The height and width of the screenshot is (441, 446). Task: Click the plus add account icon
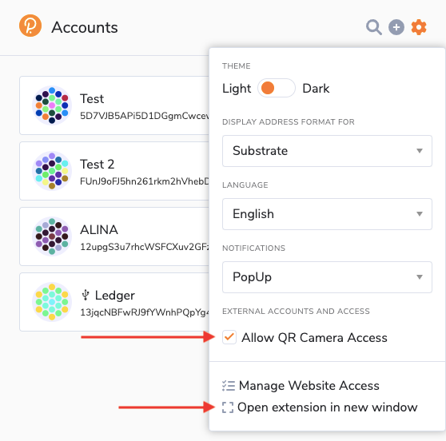coord(396,27)
